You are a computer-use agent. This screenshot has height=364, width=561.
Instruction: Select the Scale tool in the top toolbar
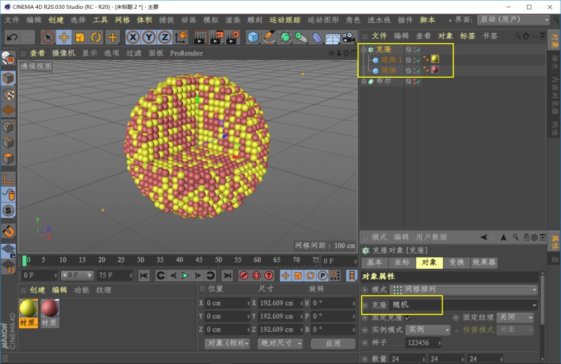pos(80,37)
